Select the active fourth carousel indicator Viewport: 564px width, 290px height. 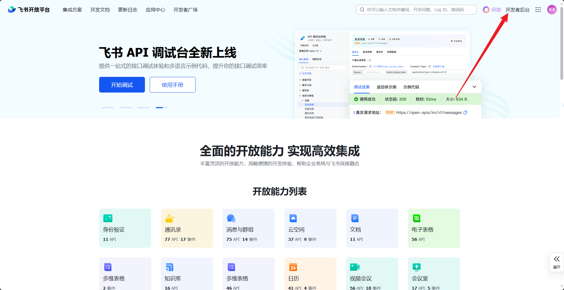coord(162,108)
